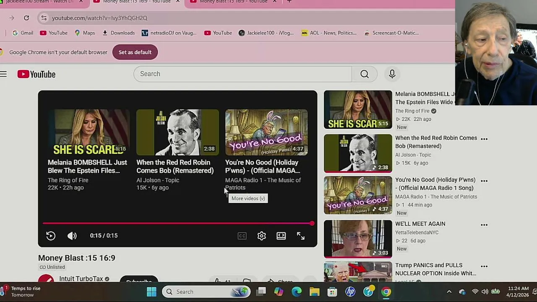The width and height of the screenshot is (537, 302).
Task: Click the address bar URL
Action: pyautogui.click(x=99, y=18)
